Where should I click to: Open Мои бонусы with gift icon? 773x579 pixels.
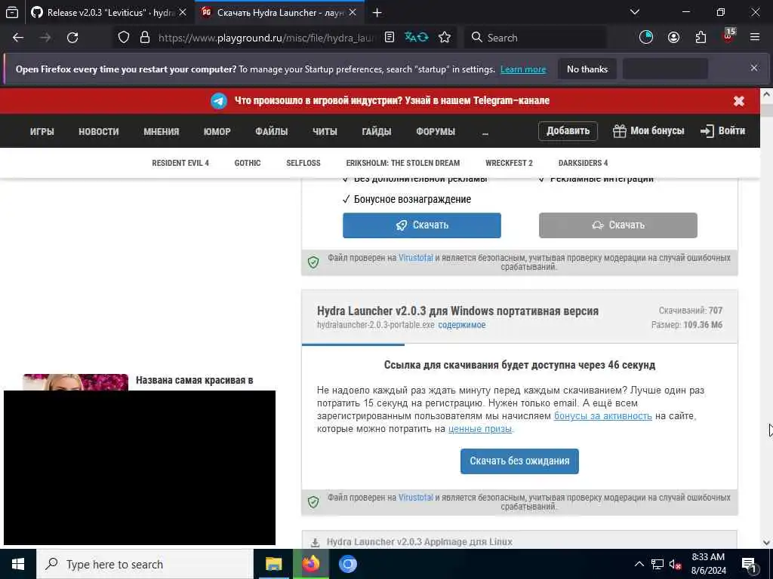(x=648, y=131)
